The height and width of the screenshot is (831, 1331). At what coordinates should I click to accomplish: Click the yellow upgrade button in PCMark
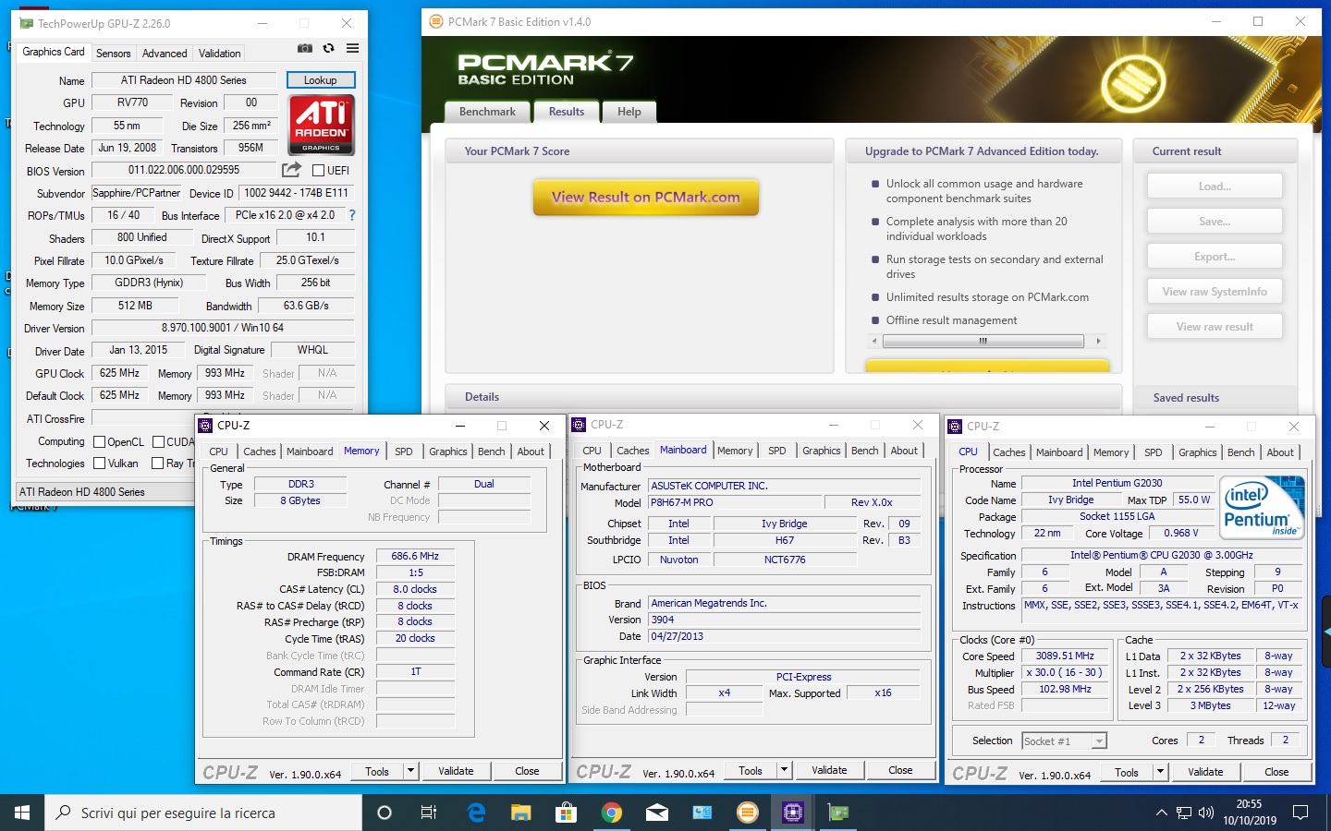[x=987, y=367]
